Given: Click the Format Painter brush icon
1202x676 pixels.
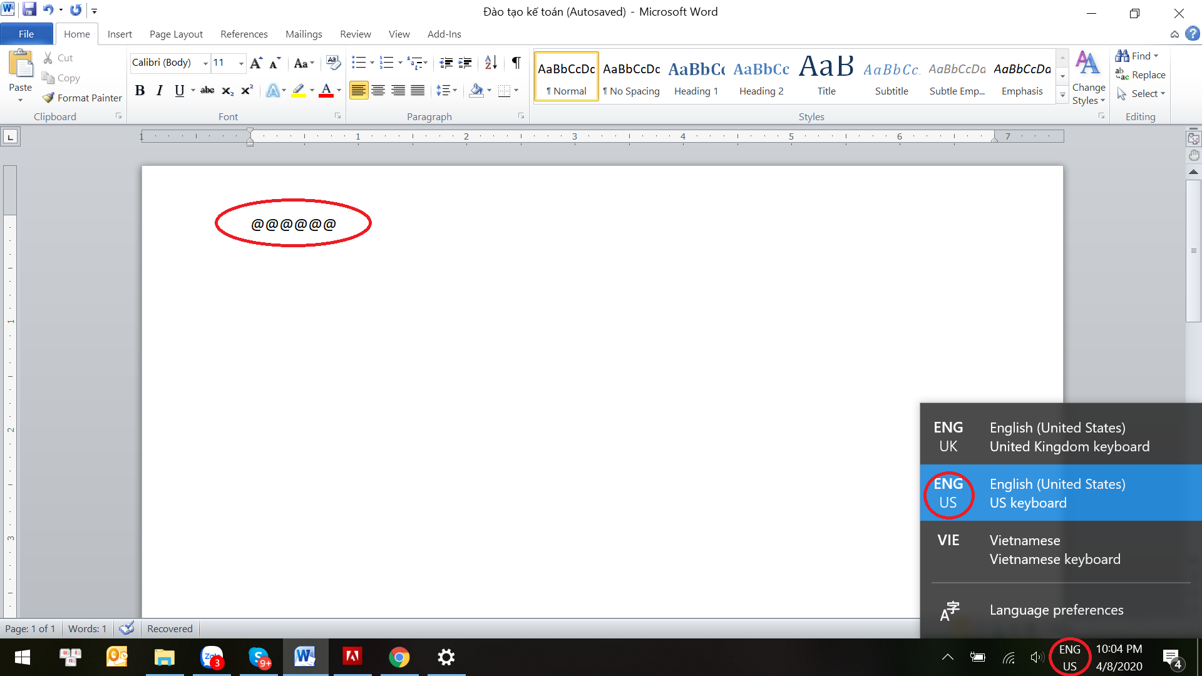Looking at the screenshot, I should pos(48,98).
